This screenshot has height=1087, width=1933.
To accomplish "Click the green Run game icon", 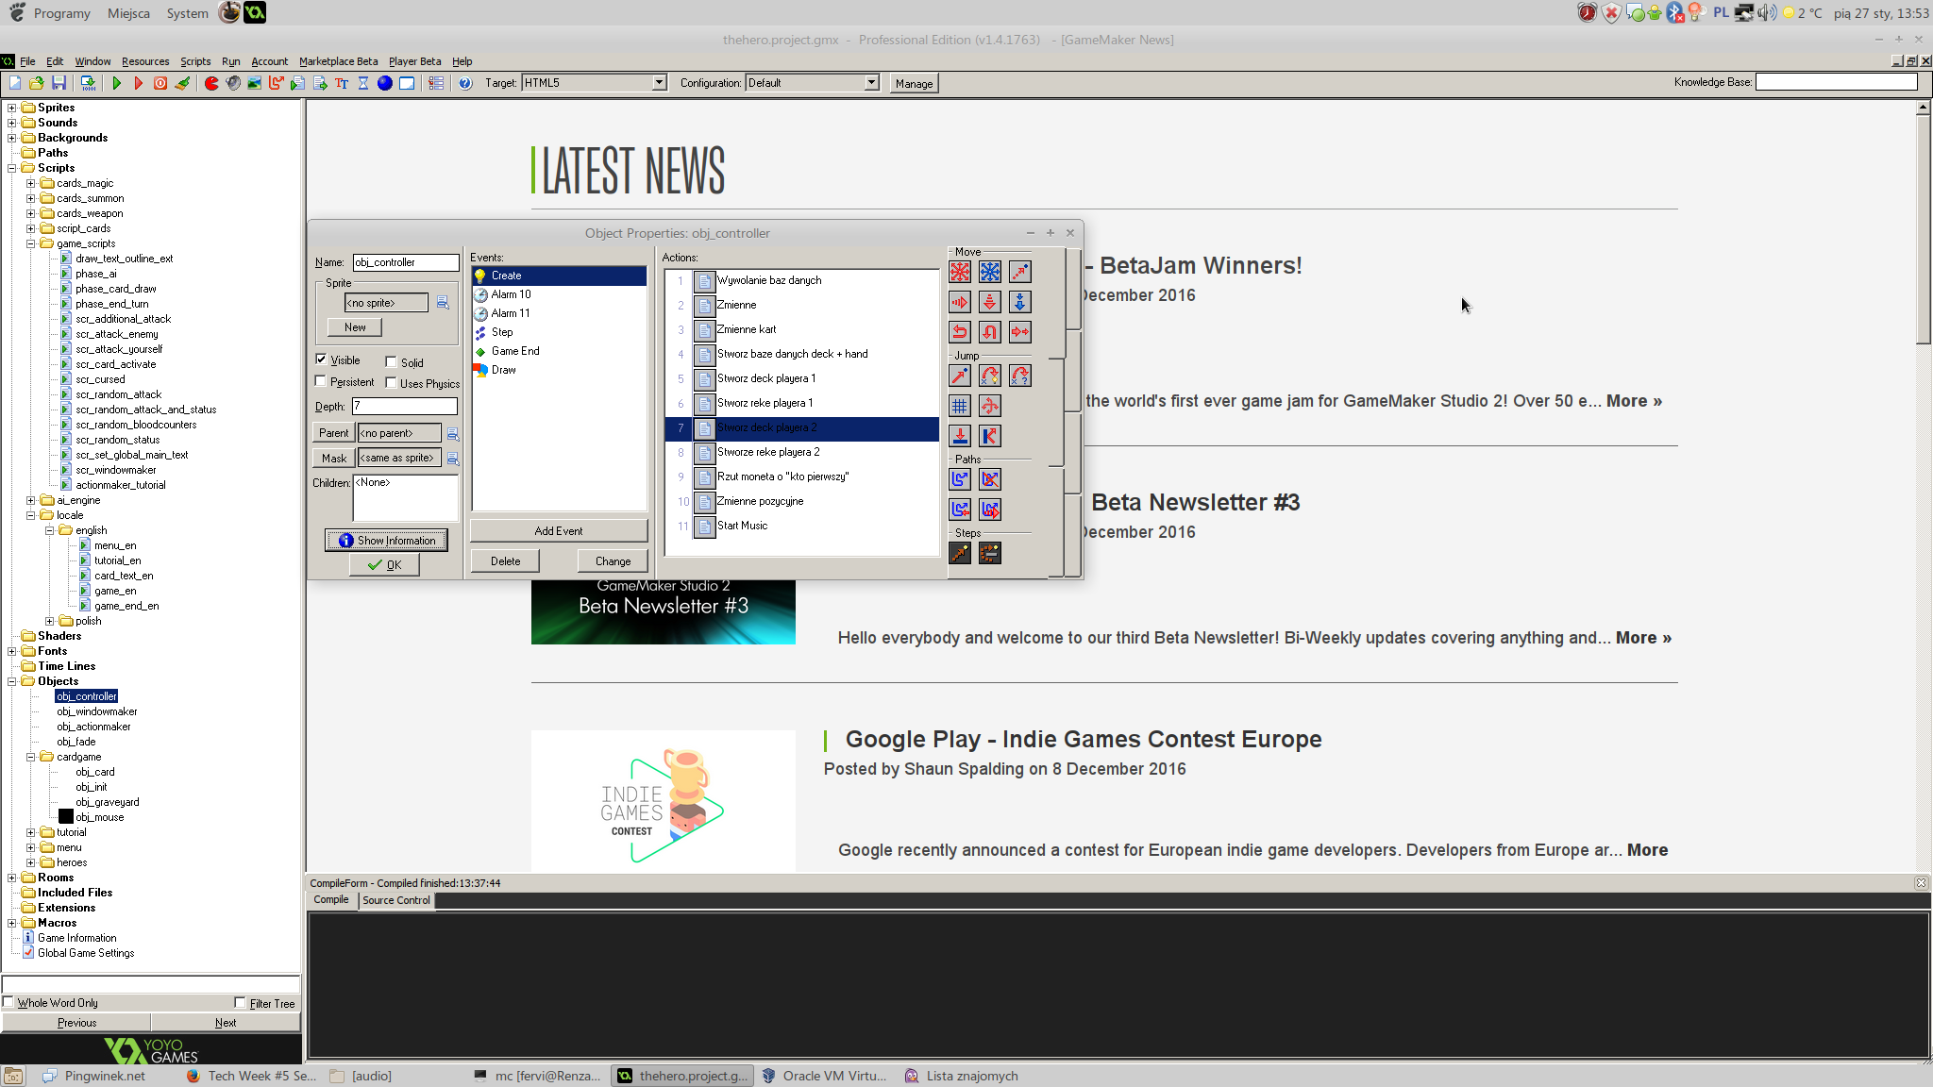I will coord(116,83).
